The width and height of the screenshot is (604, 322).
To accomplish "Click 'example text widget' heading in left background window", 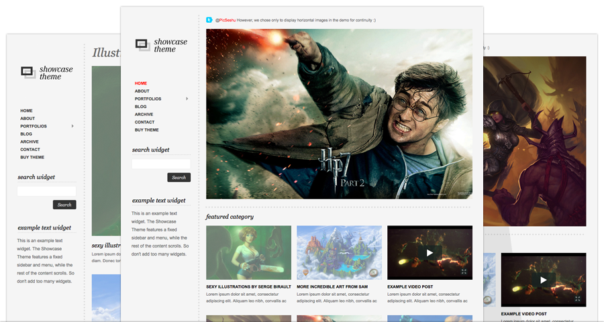I will (44, 227).
